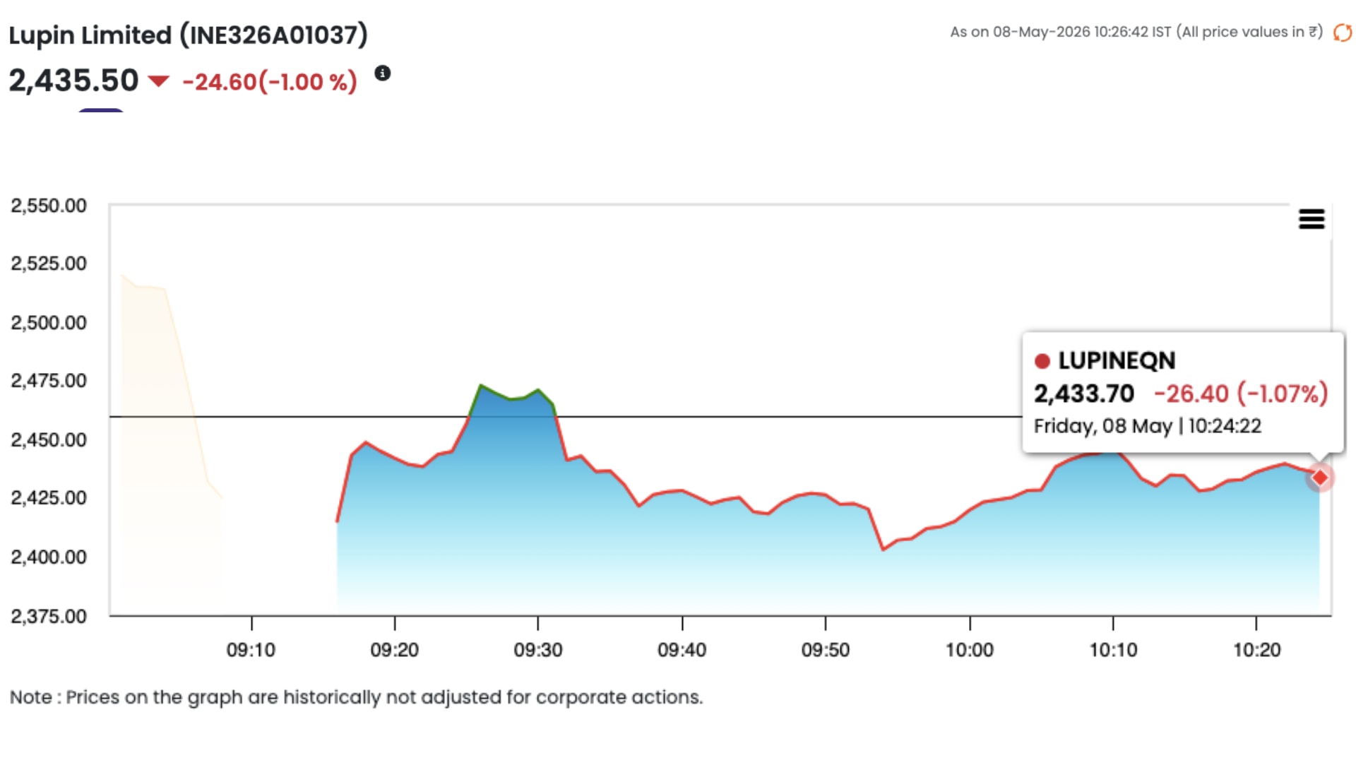Click the red series dot in tooltip
The image size is (1356, 763).
point(1042,362)
